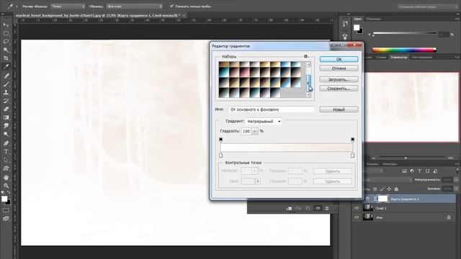The width and height of the screenshot is (461, 259).
Task: Click clip-to-layer icon in Properties panel
Action: coord(289,209)
